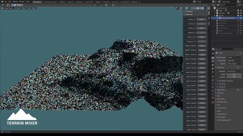This screenshot has height=136, width=243.
Task: Open the viewport Object menu
Action: point(34,8)
